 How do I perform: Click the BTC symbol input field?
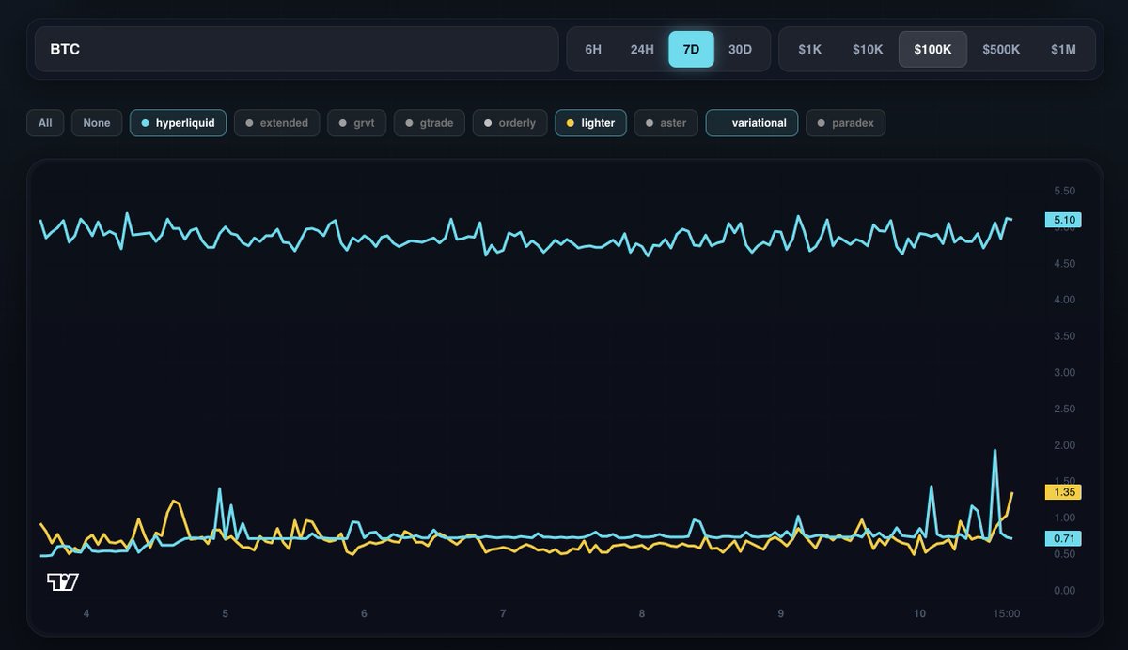[297, 49]
